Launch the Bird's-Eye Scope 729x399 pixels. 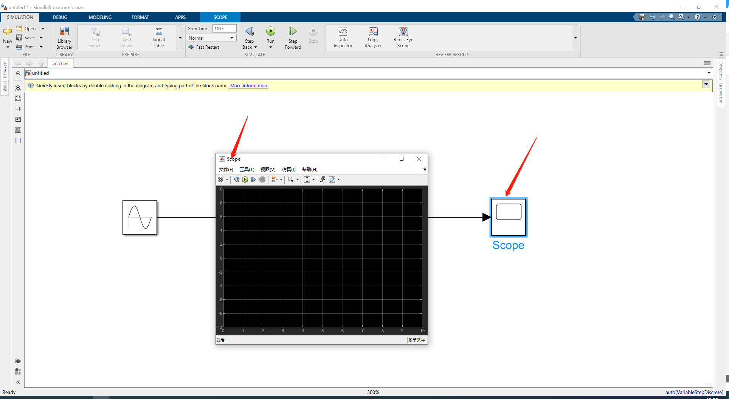[x=403, y=37]
